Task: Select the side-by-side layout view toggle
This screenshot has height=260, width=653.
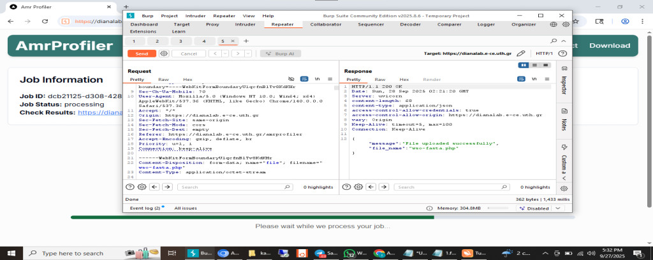Action: click(524, 65)
